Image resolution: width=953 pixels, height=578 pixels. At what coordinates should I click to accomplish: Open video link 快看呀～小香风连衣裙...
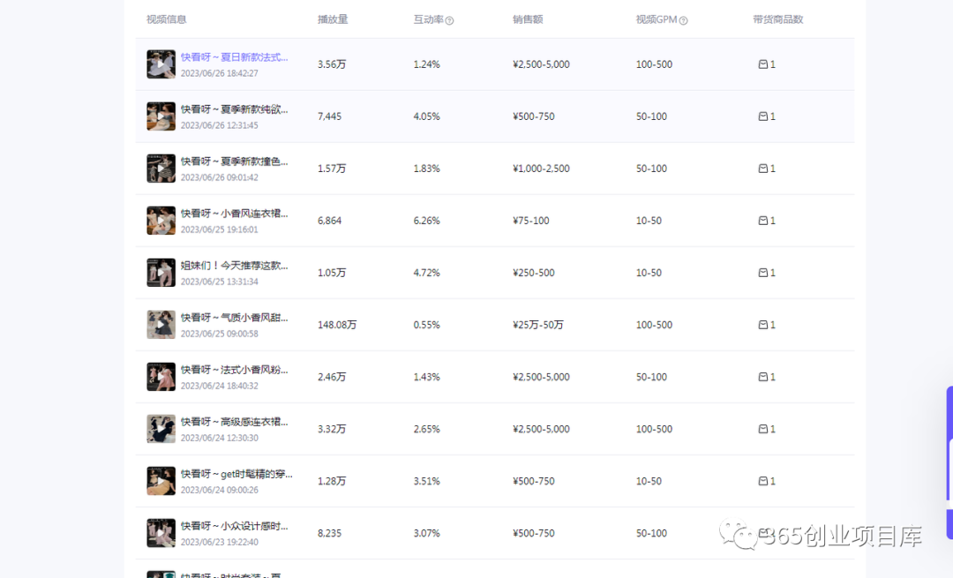click(234, 214)
